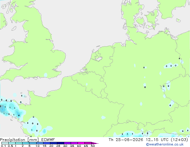The width and height of the screenshot is (190, 147).
Task: Click the 45–50 mm legend swatch
Action: point(88,143)
